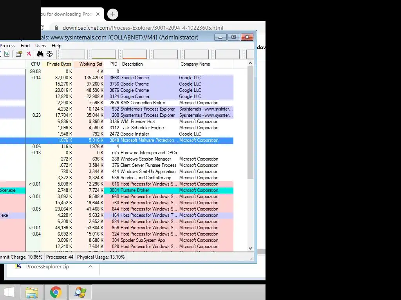Select Google Chrome row with PID 3668
The height and width of the screenshot is (300, 401).
pyautogui.click(x=117, y=78)
